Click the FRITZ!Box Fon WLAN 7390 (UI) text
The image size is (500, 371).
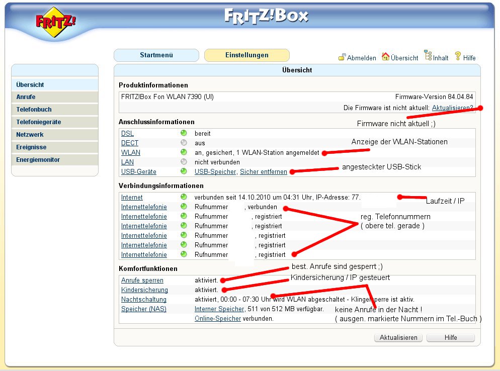[168, 97]
